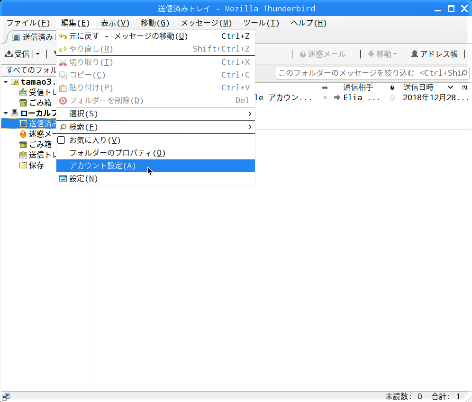Screen dimensions: 472x402
Task: Click the magnifier icon beside 検索(F)
Action: [x=63, y=127]
